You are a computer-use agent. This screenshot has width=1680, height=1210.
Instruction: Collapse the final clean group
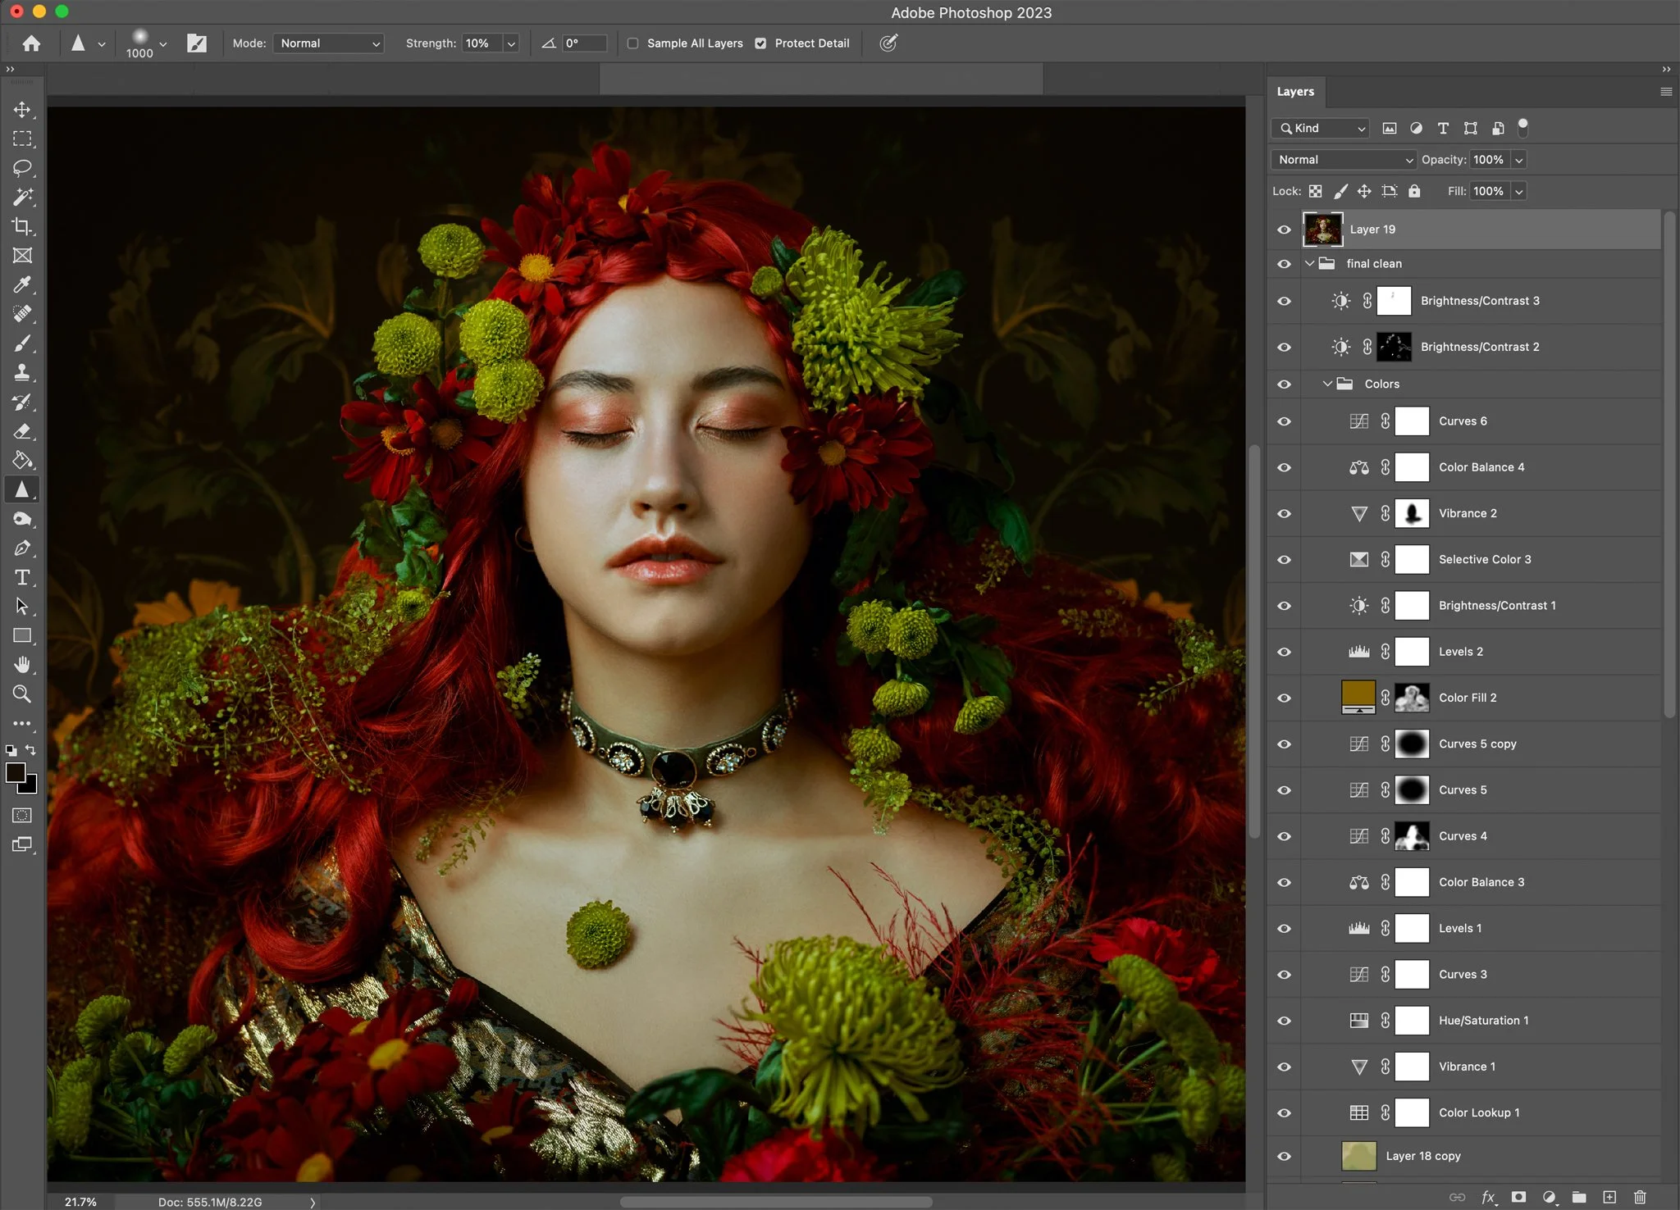pos(1310,263)
